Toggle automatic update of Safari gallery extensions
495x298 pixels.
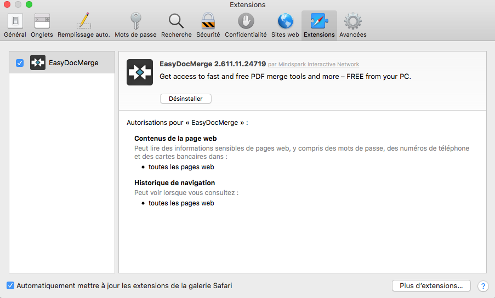click(10, 285)
